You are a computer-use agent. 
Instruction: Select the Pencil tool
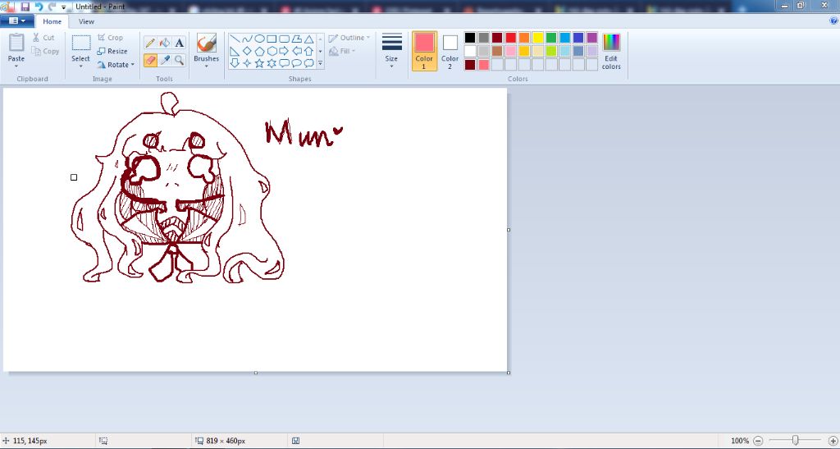151,43
